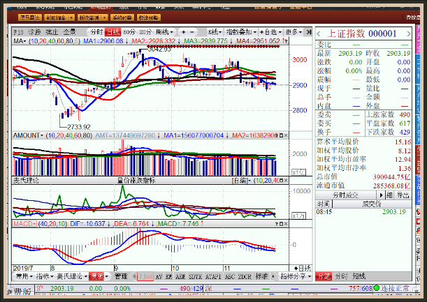The width and height of the screenshot is (427, 302).
Task: Close the 麦氏理论 indicator panel
Action: pos(286,180)
